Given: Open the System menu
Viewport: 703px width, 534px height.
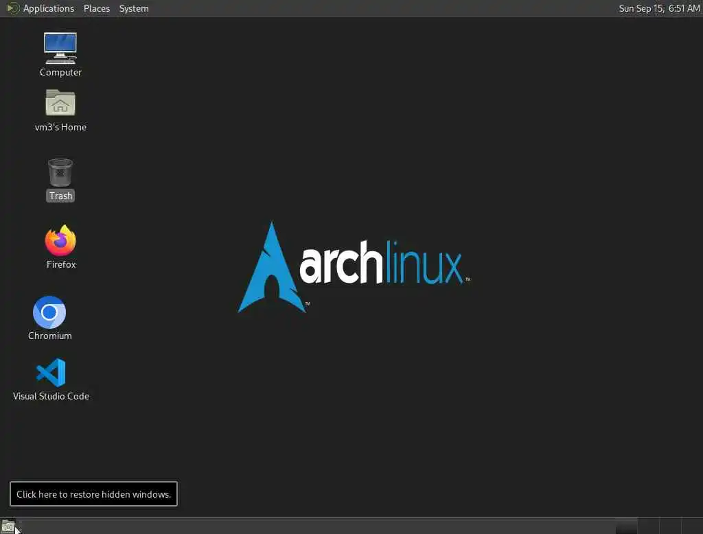Looking at the screenshot, I should point(134,8).
